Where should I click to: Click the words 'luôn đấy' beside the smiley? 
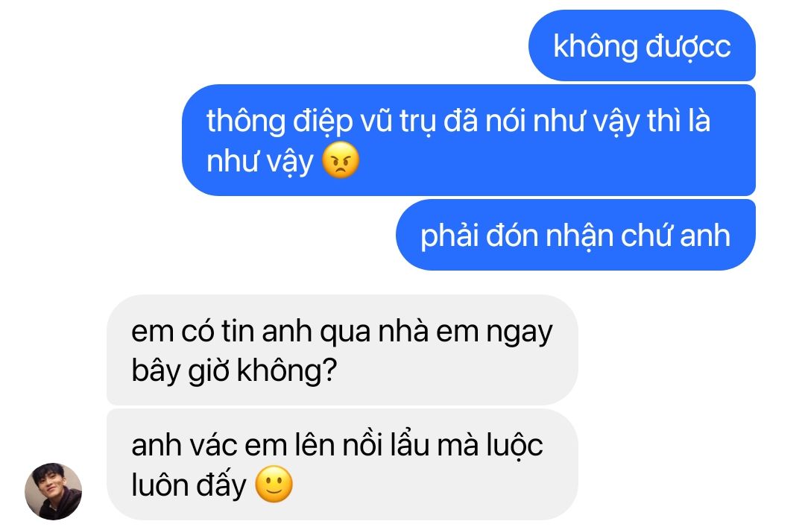click(x=189, y=485)
